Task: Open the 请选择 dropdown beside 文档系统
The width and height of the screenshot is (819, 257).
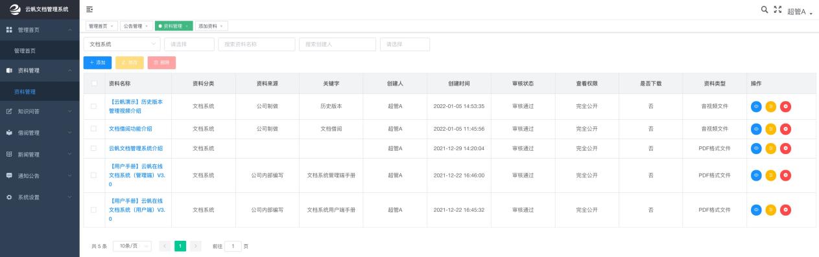Action: point(189,44)
